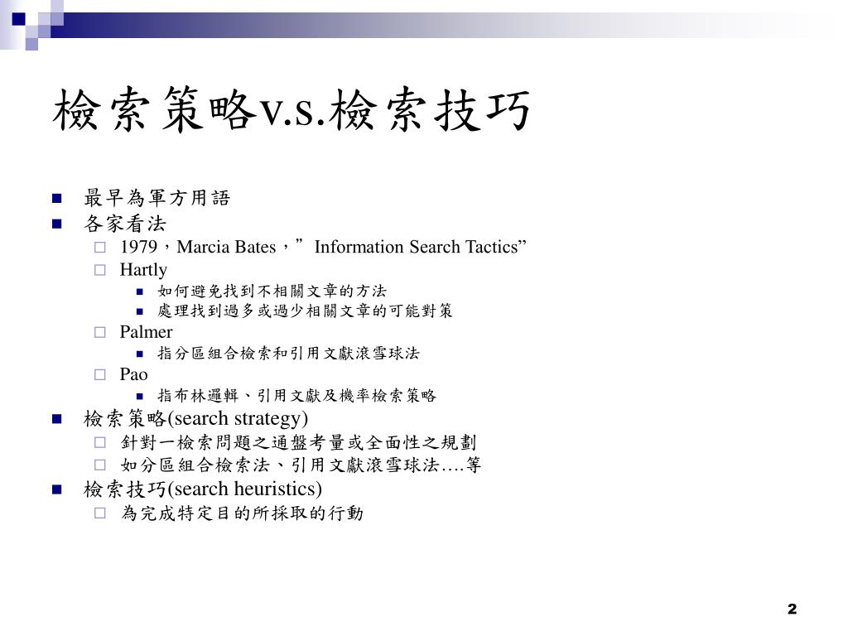This screenshot has width=848, height=636.
Task: Select text 針對一檢索問題之通盤考量或全面性之規劃
Action: pyautogui.click(x=298, y=442)
